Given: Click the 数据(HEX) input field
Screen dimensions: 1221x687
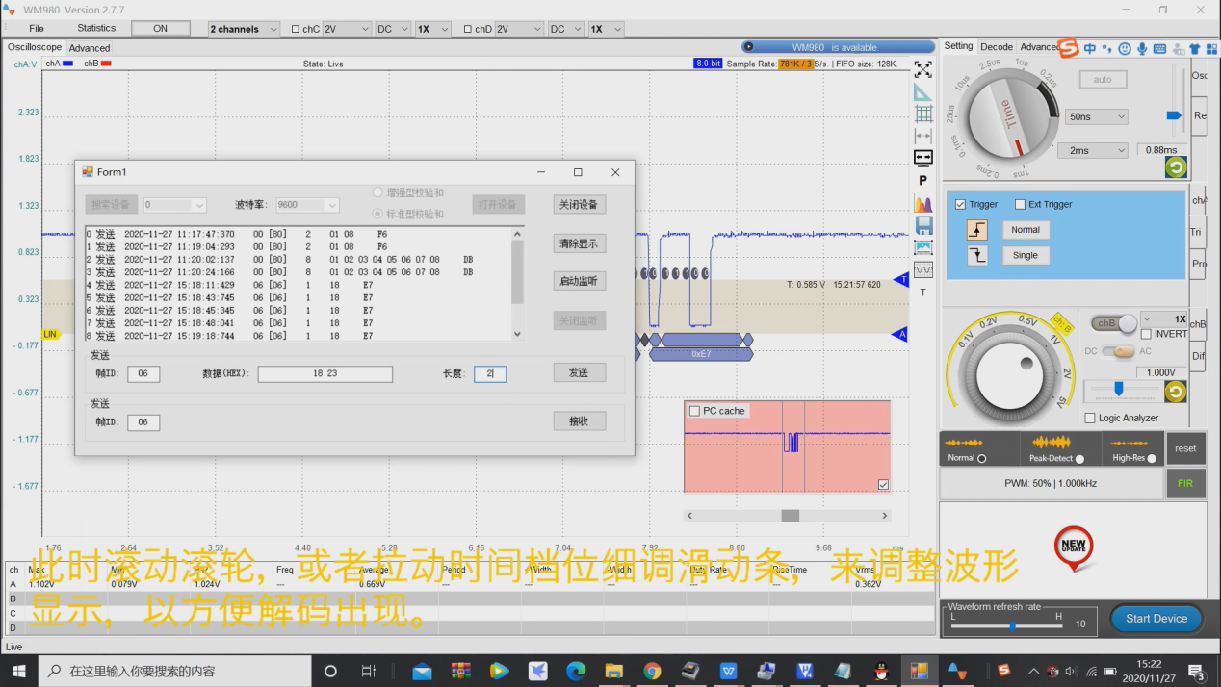Looking at the screenshot, I should pyautogui.click(x=325, y=374).
